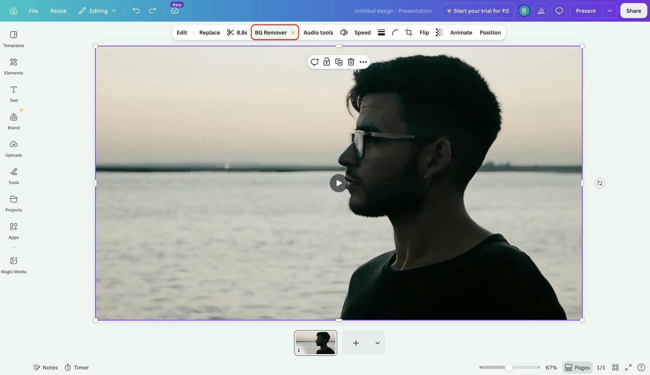Screen dimensions: 650x375
Task: Open the transparency checkerboard icon
Action: [439, 33]
